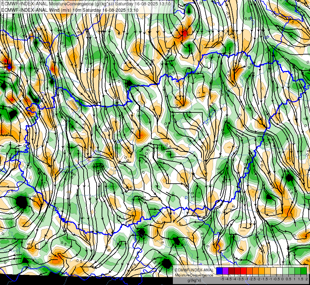Viewport: 310px width, 285px height.
Task: Click the medium green swatch between 1 and 1.5
Action: [298, 271]
